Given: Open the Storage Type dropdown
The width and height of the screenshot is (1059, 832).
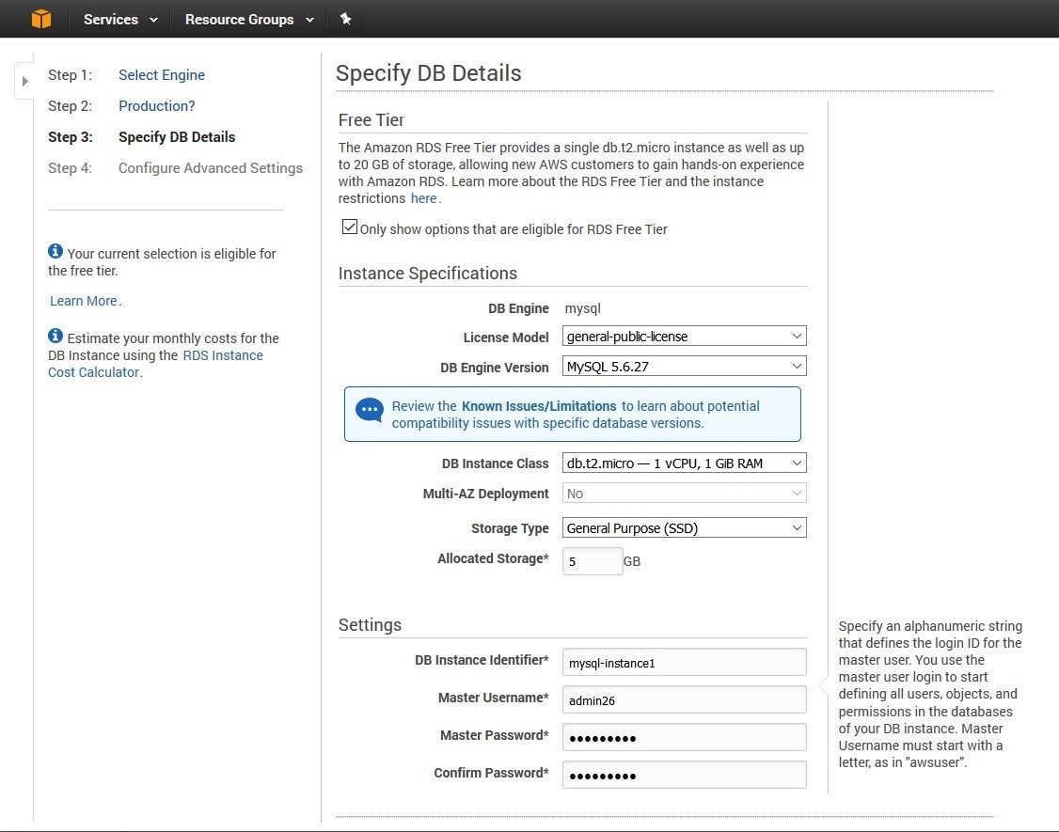Looking at the screenshot, I should point(684,527).
